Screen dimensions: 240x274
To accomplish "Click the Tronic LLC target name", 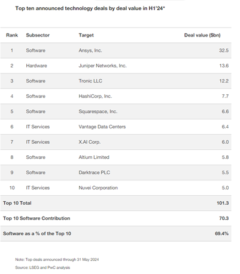I will (x=90, y=81).
